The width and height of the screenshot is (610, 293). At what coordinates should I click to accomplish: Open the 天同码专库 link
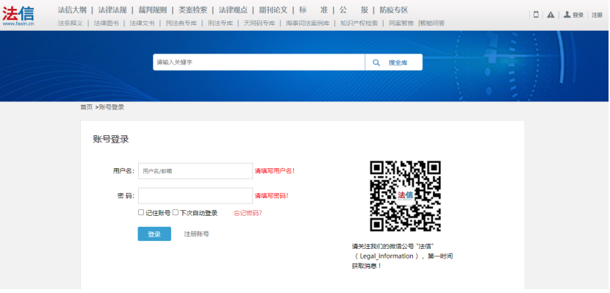[x=259, y=23]
